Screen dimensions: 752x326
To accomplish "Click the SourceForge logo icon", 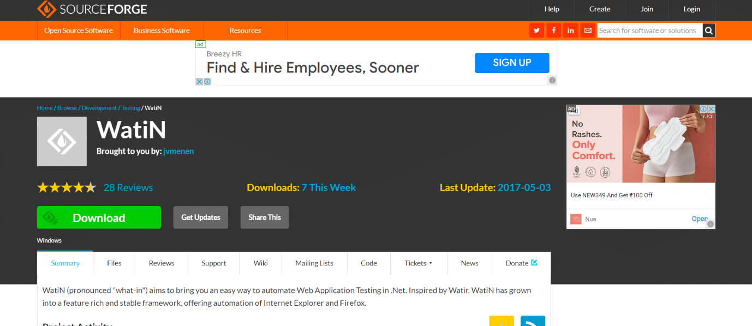I will tap(46, 9).
